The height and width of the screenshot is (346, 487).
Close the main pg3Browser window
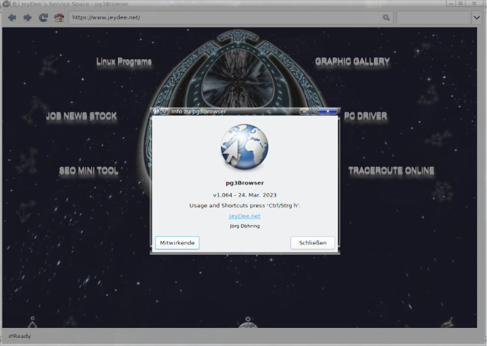point(475,3)
